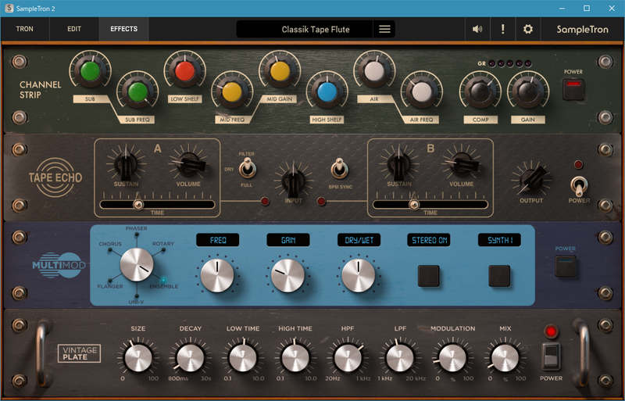
Task: Open settings with the gear icon
Action: [x=528, y=29]
